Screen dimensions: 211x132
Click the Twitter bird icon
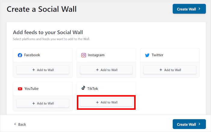point(147,55)
